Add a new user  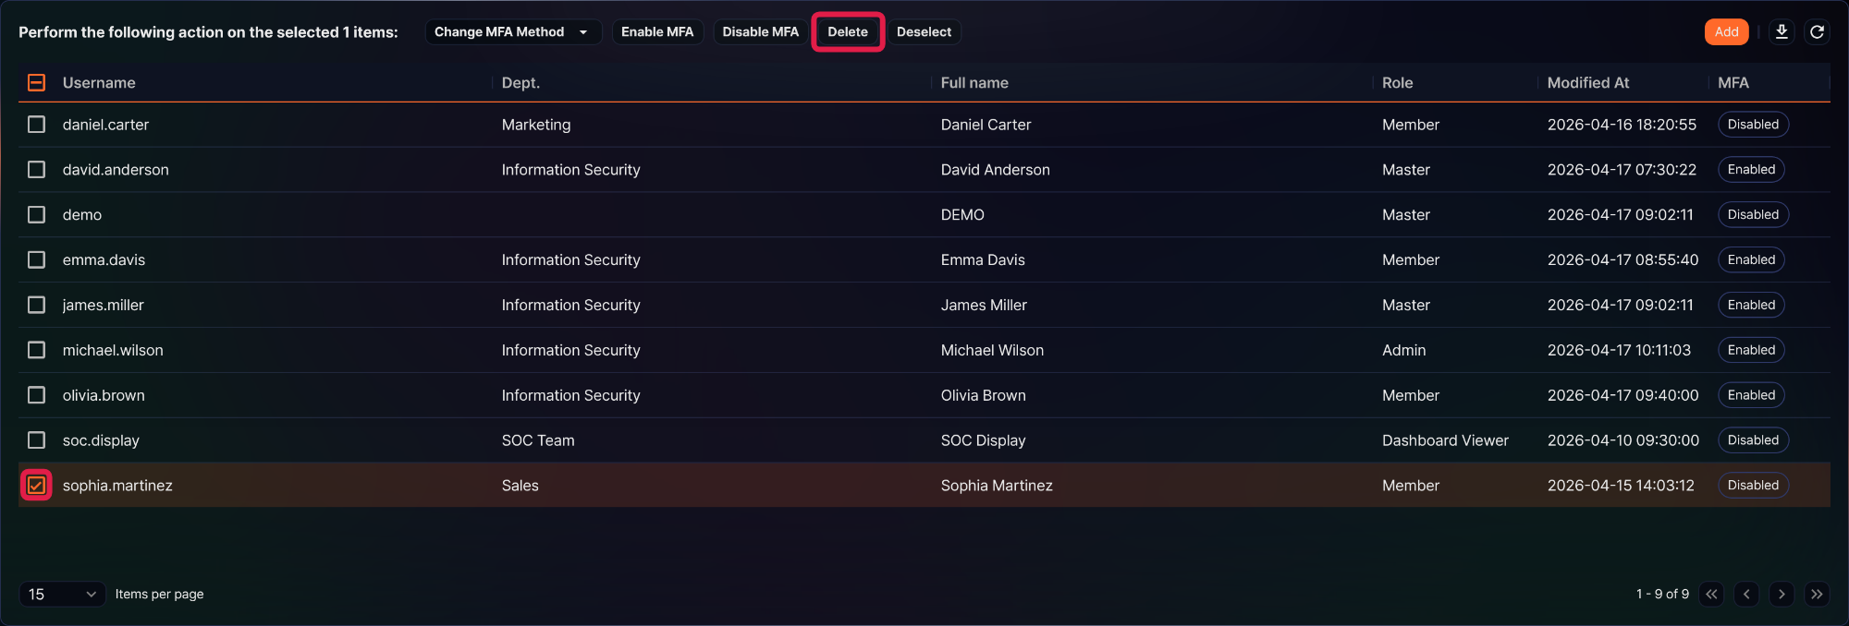tap(1726, 32)
